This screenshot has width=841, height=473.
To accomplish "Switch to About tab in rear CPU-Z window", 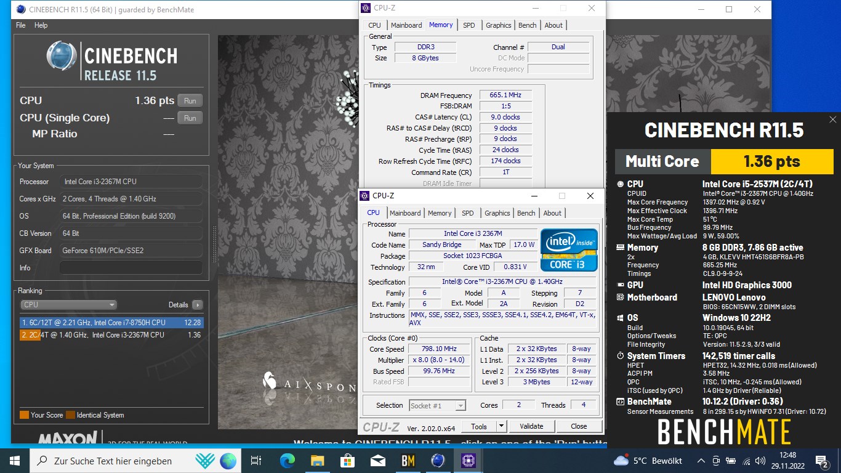I will coord(553,25).
